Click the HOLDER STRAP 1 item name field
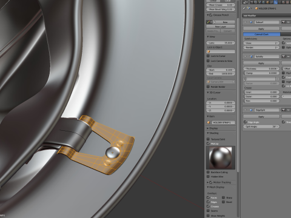 point(223,122)
